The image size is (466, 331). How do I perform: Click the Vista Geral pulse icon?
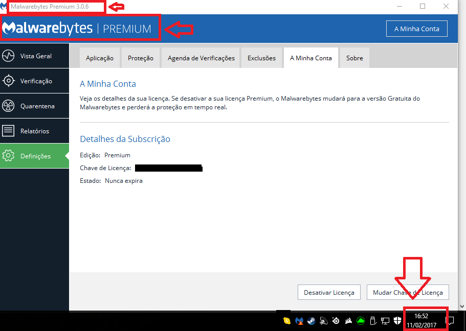8,56
